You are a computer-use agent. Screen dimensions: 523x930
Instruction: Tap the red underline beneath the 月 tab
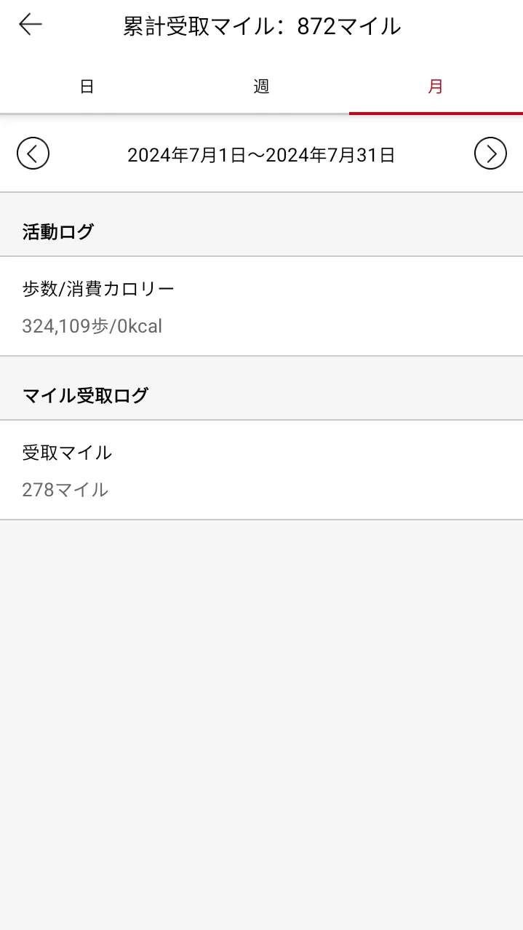[x=436, y=114]
